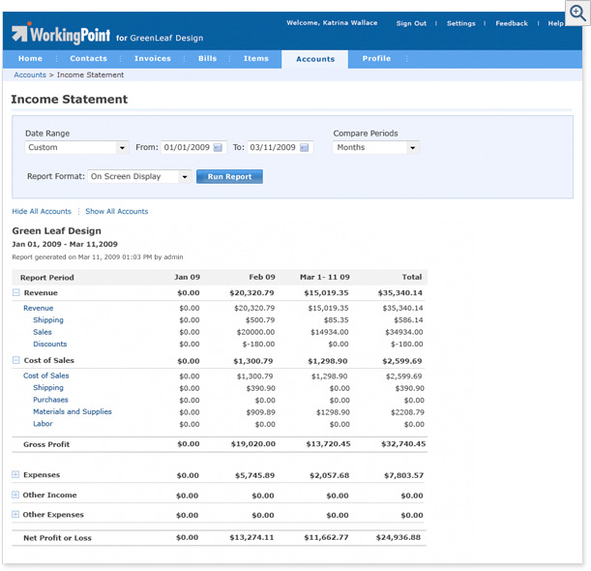The width and height of the screenshot is (591, 571).
Task: Open Shipping under Revenue
Action: point(48,319)
